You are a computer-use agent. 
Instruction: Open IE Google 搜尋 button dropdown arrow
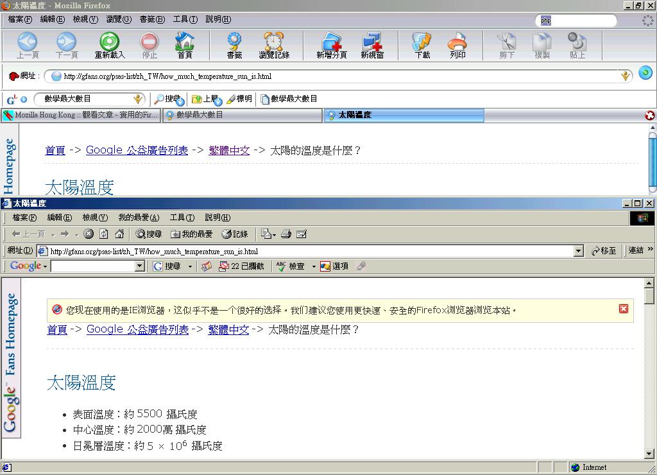pos(190,266)
